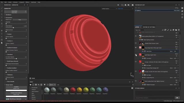184x103 pixels.
Task: Click the viewport mode display icon
Action: [122, 5]
